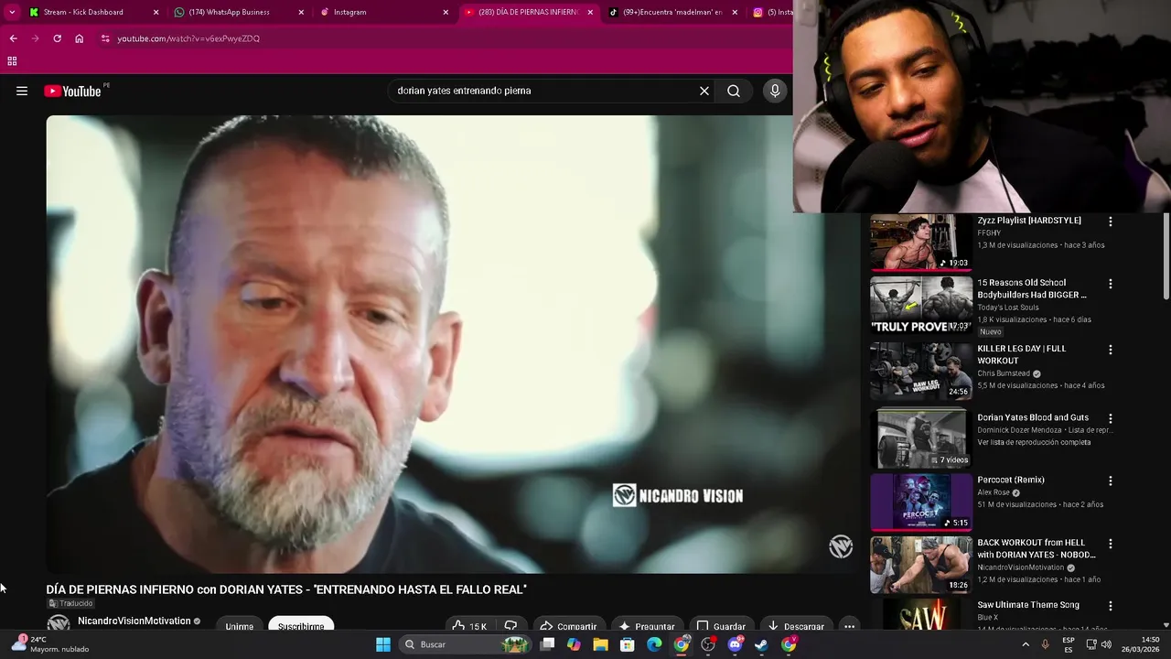Open Saw Ultimate Theme Song title
The height and width of the screenshot is (659, 1171).
[x=1028, y=605]
